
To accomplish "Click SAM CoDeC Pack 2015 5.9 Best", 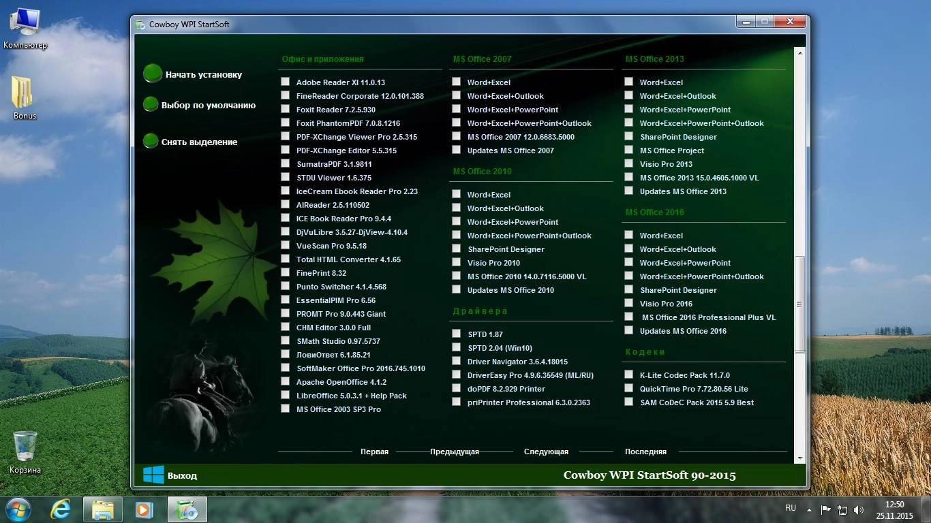I will pyautogui.click(x=697, y=402).
